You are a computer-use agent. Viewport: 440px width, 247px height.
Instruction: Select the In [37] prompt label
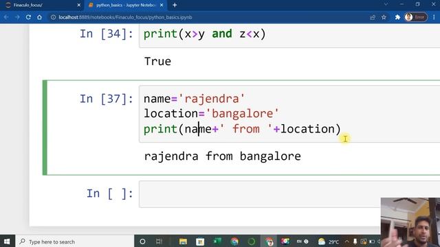coord(107,99)
